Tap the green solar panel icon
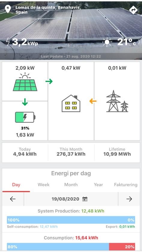This screenshot has height=252, width=142. [25, 82]
